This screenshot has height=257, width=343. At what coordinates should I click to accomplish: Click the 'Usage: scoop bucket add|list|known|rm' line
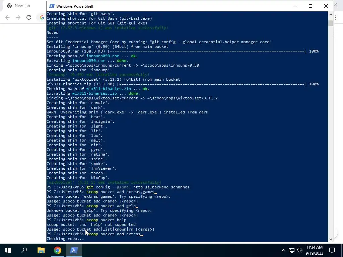click(x=100, y=229)
